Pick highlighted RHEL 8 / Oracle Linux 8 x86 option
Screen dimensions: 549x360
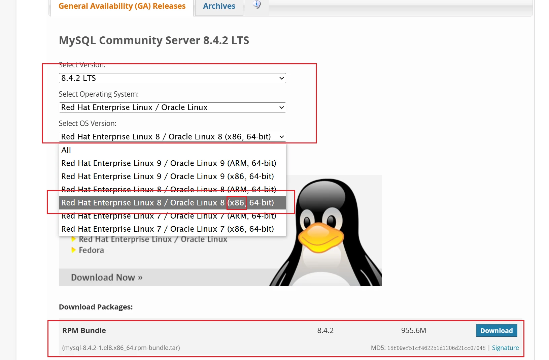167,203
